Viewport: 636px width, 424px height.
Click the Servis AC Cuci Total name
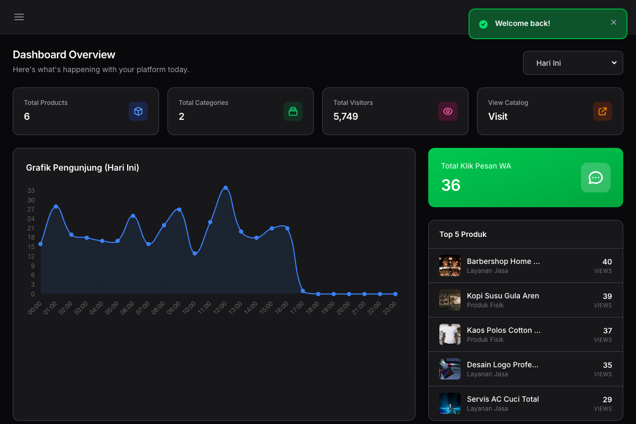[x=503, y=399]
